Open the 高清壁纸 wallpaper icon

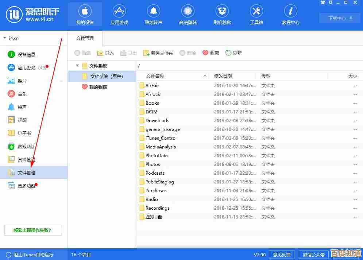(x=188, y=11)
